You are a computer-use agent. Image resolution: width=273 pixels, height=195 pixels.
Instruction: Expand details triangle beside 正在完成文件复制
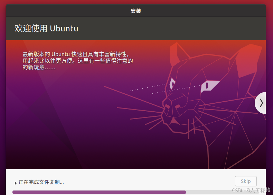16,183
